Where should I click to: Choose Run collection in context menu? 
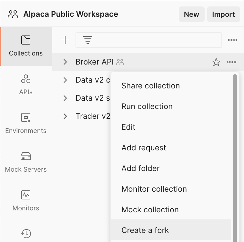(x=171, y=106)
